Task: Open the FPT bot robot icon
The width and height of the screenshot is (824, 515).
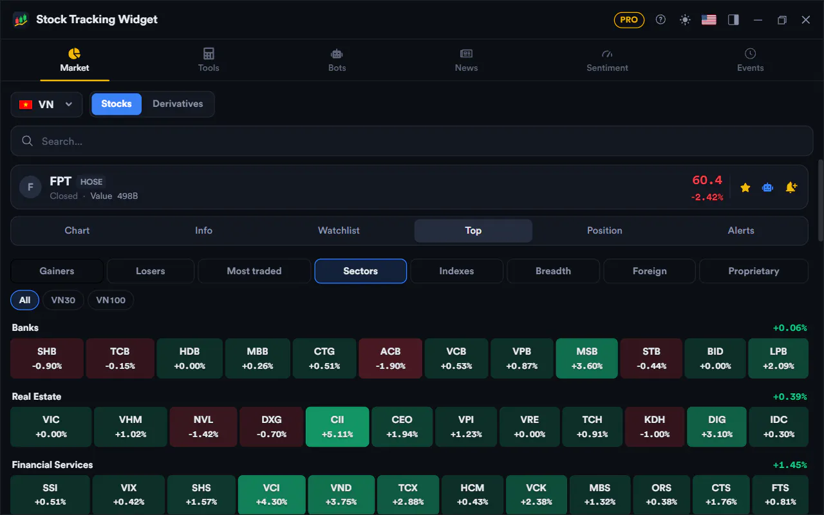Action: click(x=767, y=187)
